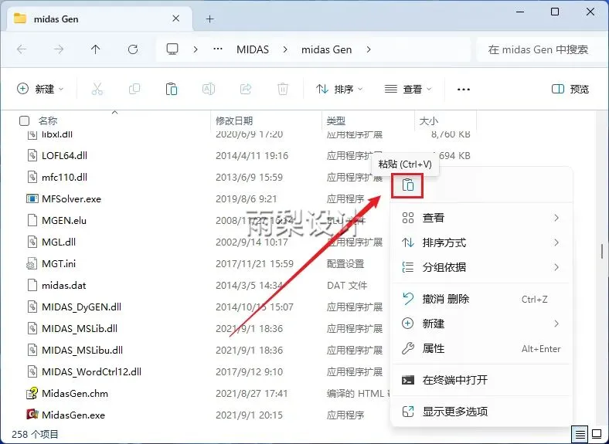Click the midas Gen breadcrumb in the address bar
This screenshot has width=609, height=444.
[326, 49]
